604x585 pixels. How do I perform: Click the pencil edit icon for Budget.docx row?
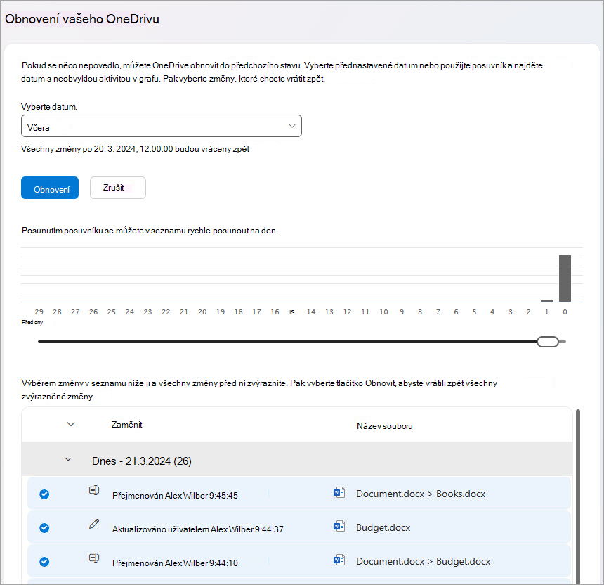click(94, 524)
